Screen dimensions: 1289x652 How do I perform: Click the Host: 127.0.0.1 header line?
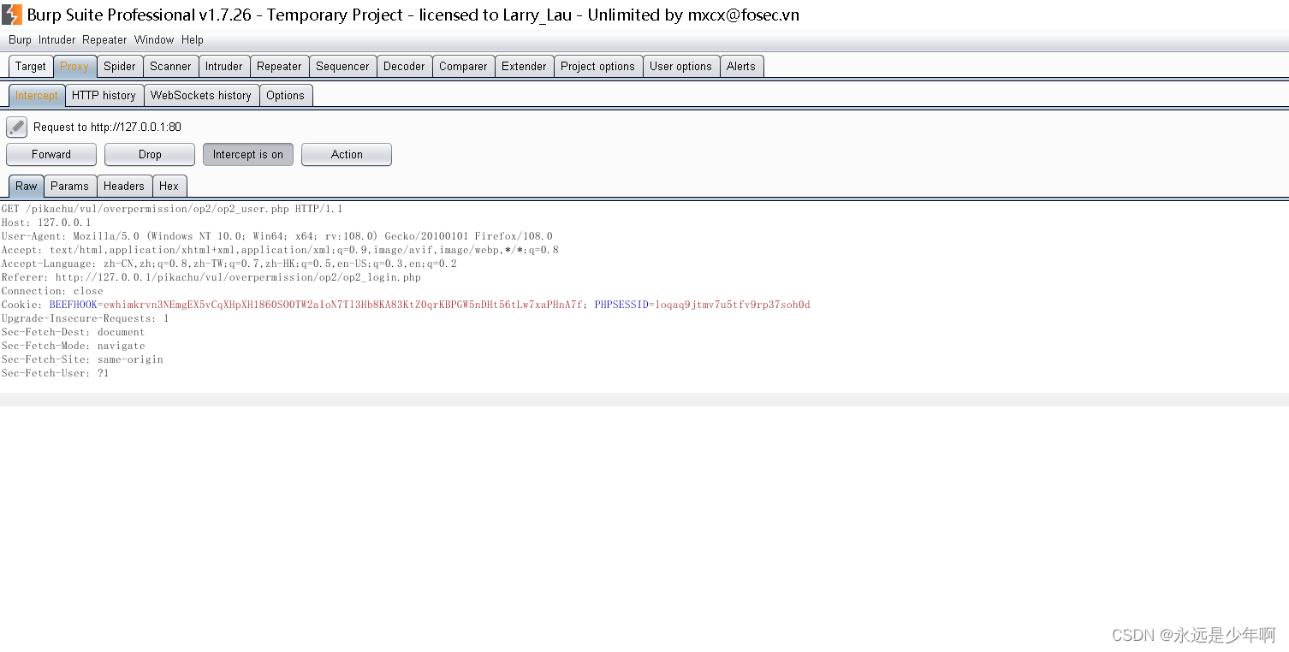(46, 222)
